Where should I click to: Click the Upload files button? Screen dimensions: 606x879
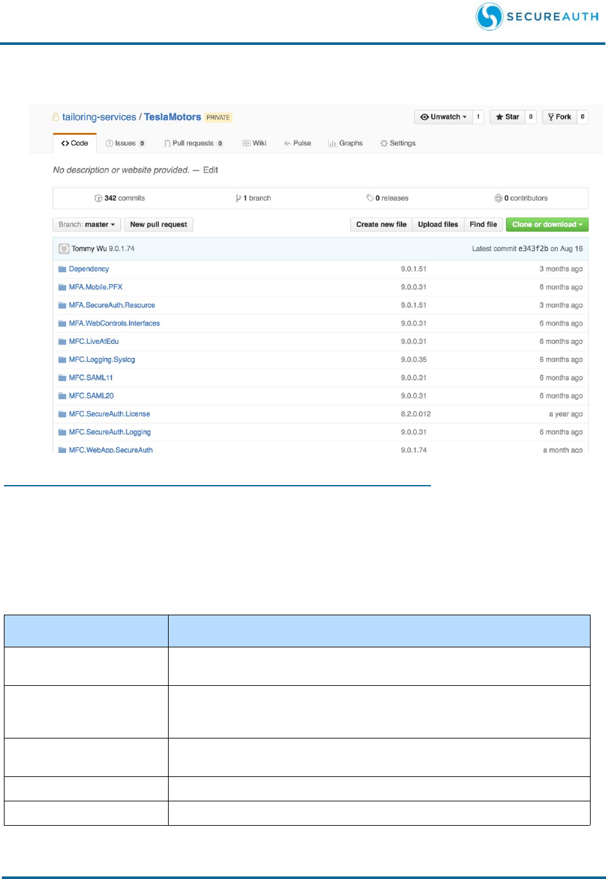pyautogui.click(x=438, y=225)
